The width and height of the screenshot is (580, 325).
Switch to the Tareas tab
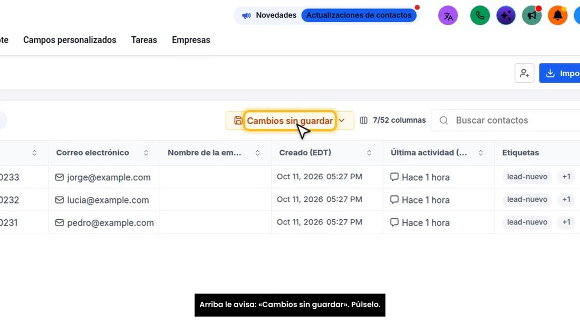pyautogui.click(x=144, y=40)
